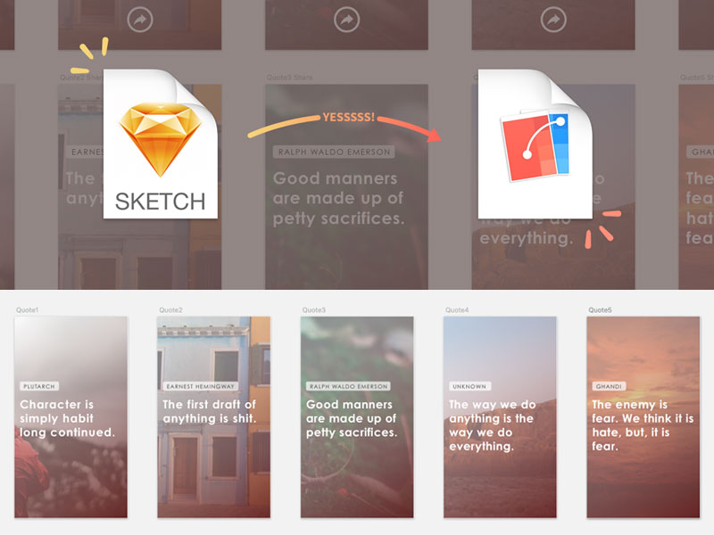
Task: Click the dimmed RALPH WALDO EMERSON tag
Action: (x=334, y=152)
